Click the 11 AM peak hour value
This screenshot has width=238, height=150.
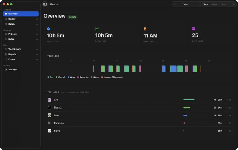click(x=150, y=35)
